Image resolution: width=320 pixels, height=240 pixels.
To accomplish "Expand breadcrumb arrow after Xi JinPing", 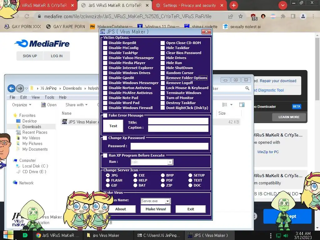I will click(x=60, y=88).
